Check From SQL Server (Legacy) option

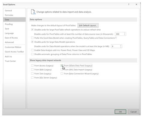32,78
